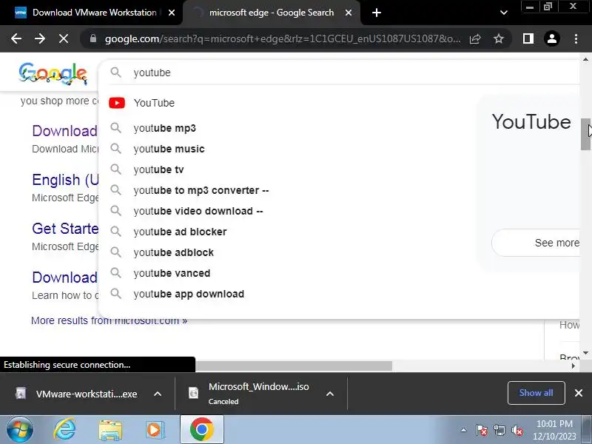Go forward to the next page

pyautogui.click(x=40, y=38)
